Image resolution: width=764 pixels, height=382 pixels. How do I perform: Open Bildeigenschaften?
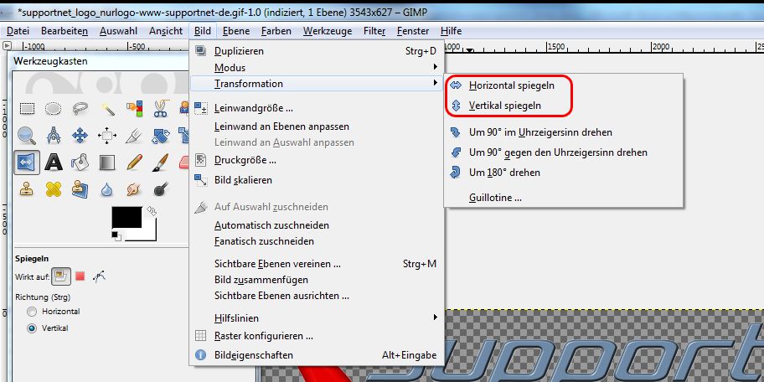coord(317,355)
